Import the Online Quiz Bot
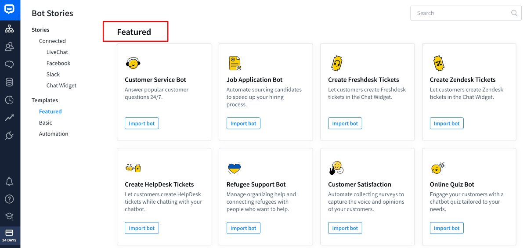This screenshot has height=248, width=527. [x=447, y=228]
